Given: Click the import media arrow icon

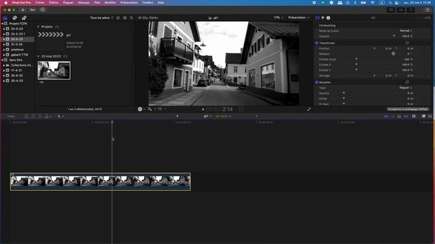Looking at the screenshot, I should point(22,9).
